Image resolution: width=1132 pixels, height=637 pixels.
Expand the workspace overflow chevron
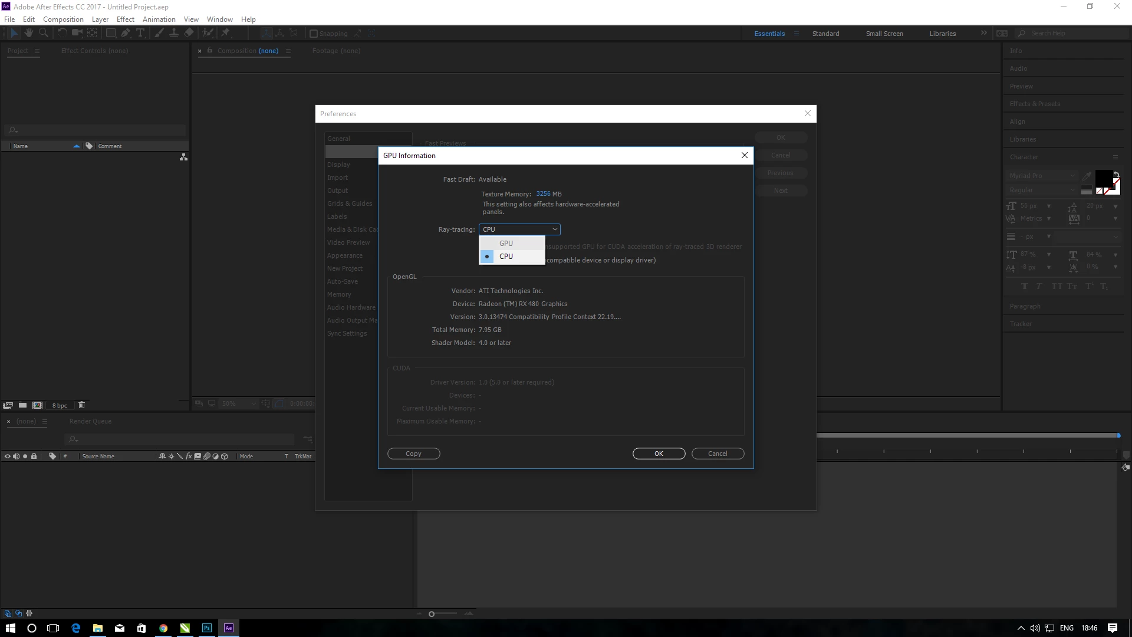click(983, 34)
